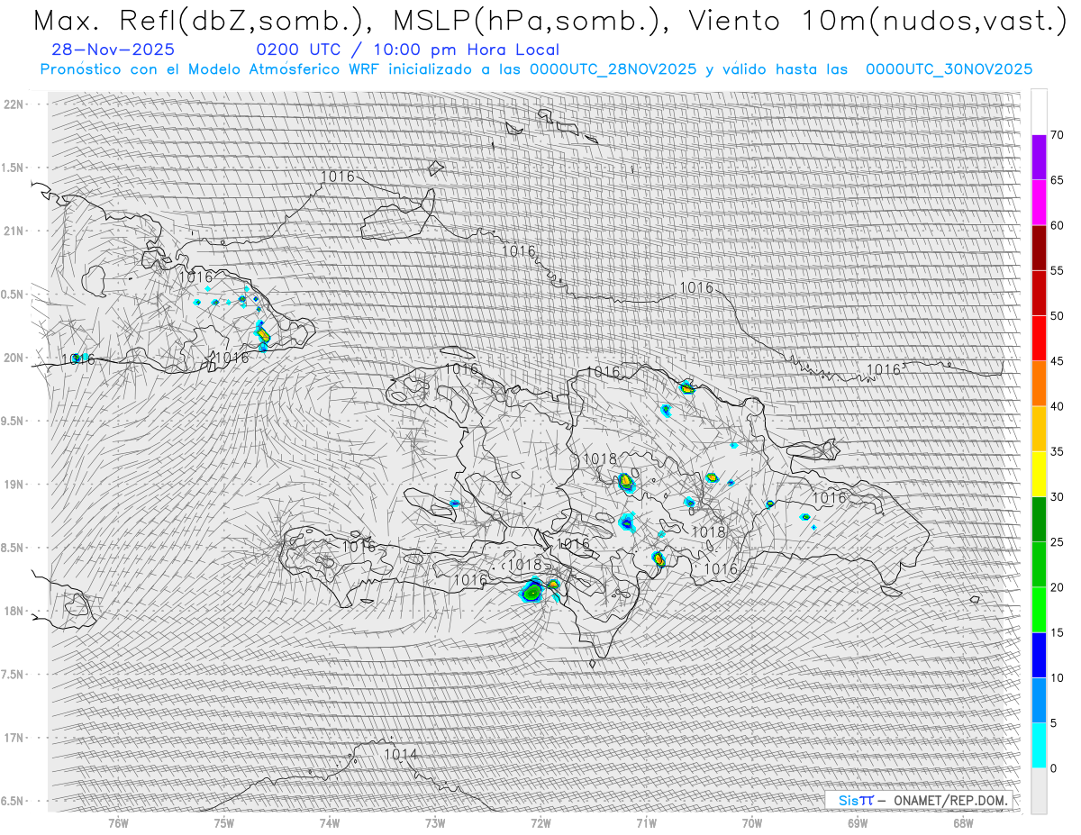Click the '50' colorbar scale value
Screen dimensions: 1081x835
pyautogui.click(x=1058, y=316)
